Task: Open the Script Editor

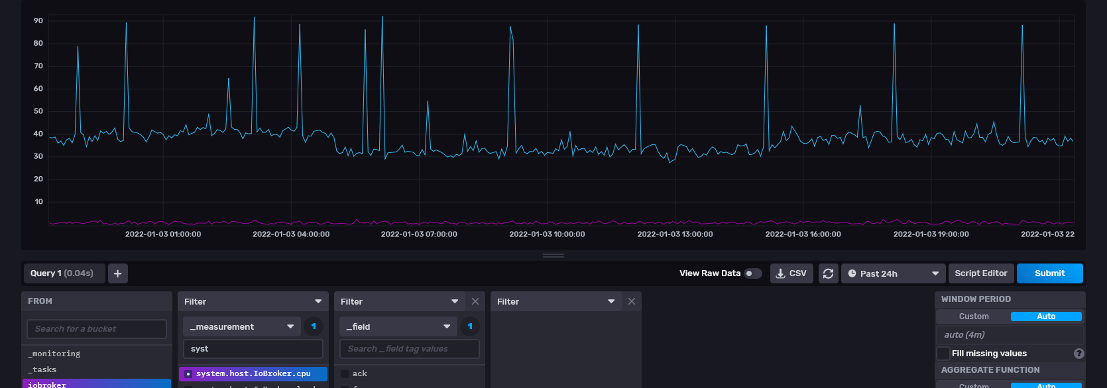Action: point(980,273)
